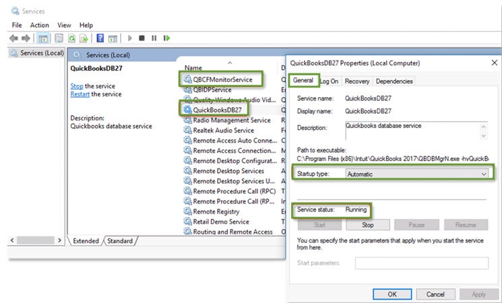Click the Description box scroll down arrow
502x303 pixels.
pyautogui.click(x=483, y=135)
